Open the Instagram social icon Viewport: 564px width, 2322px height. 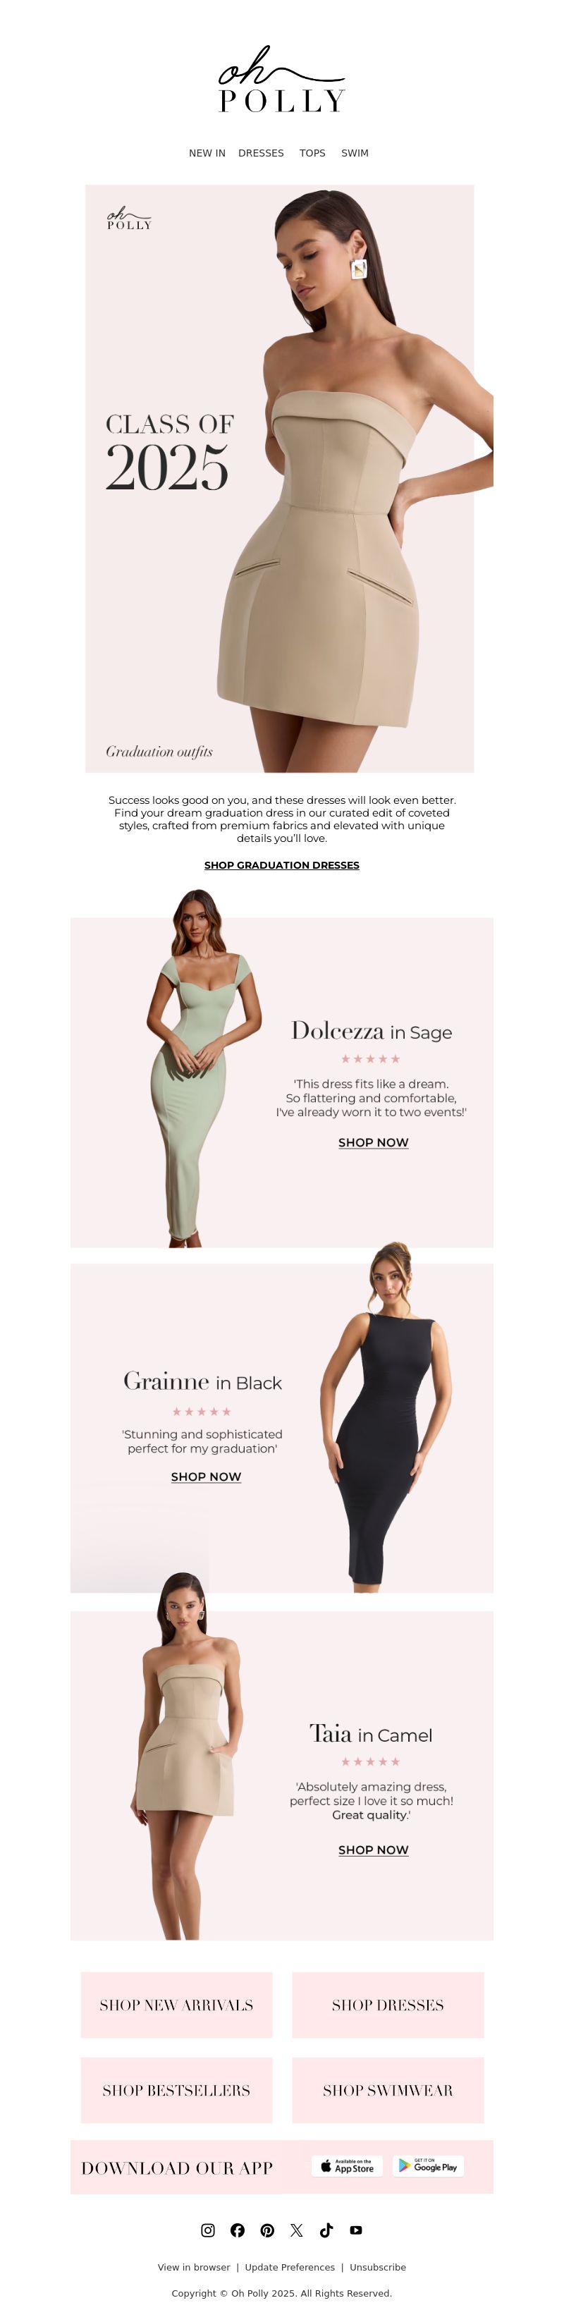click(x=208, y=2229)
